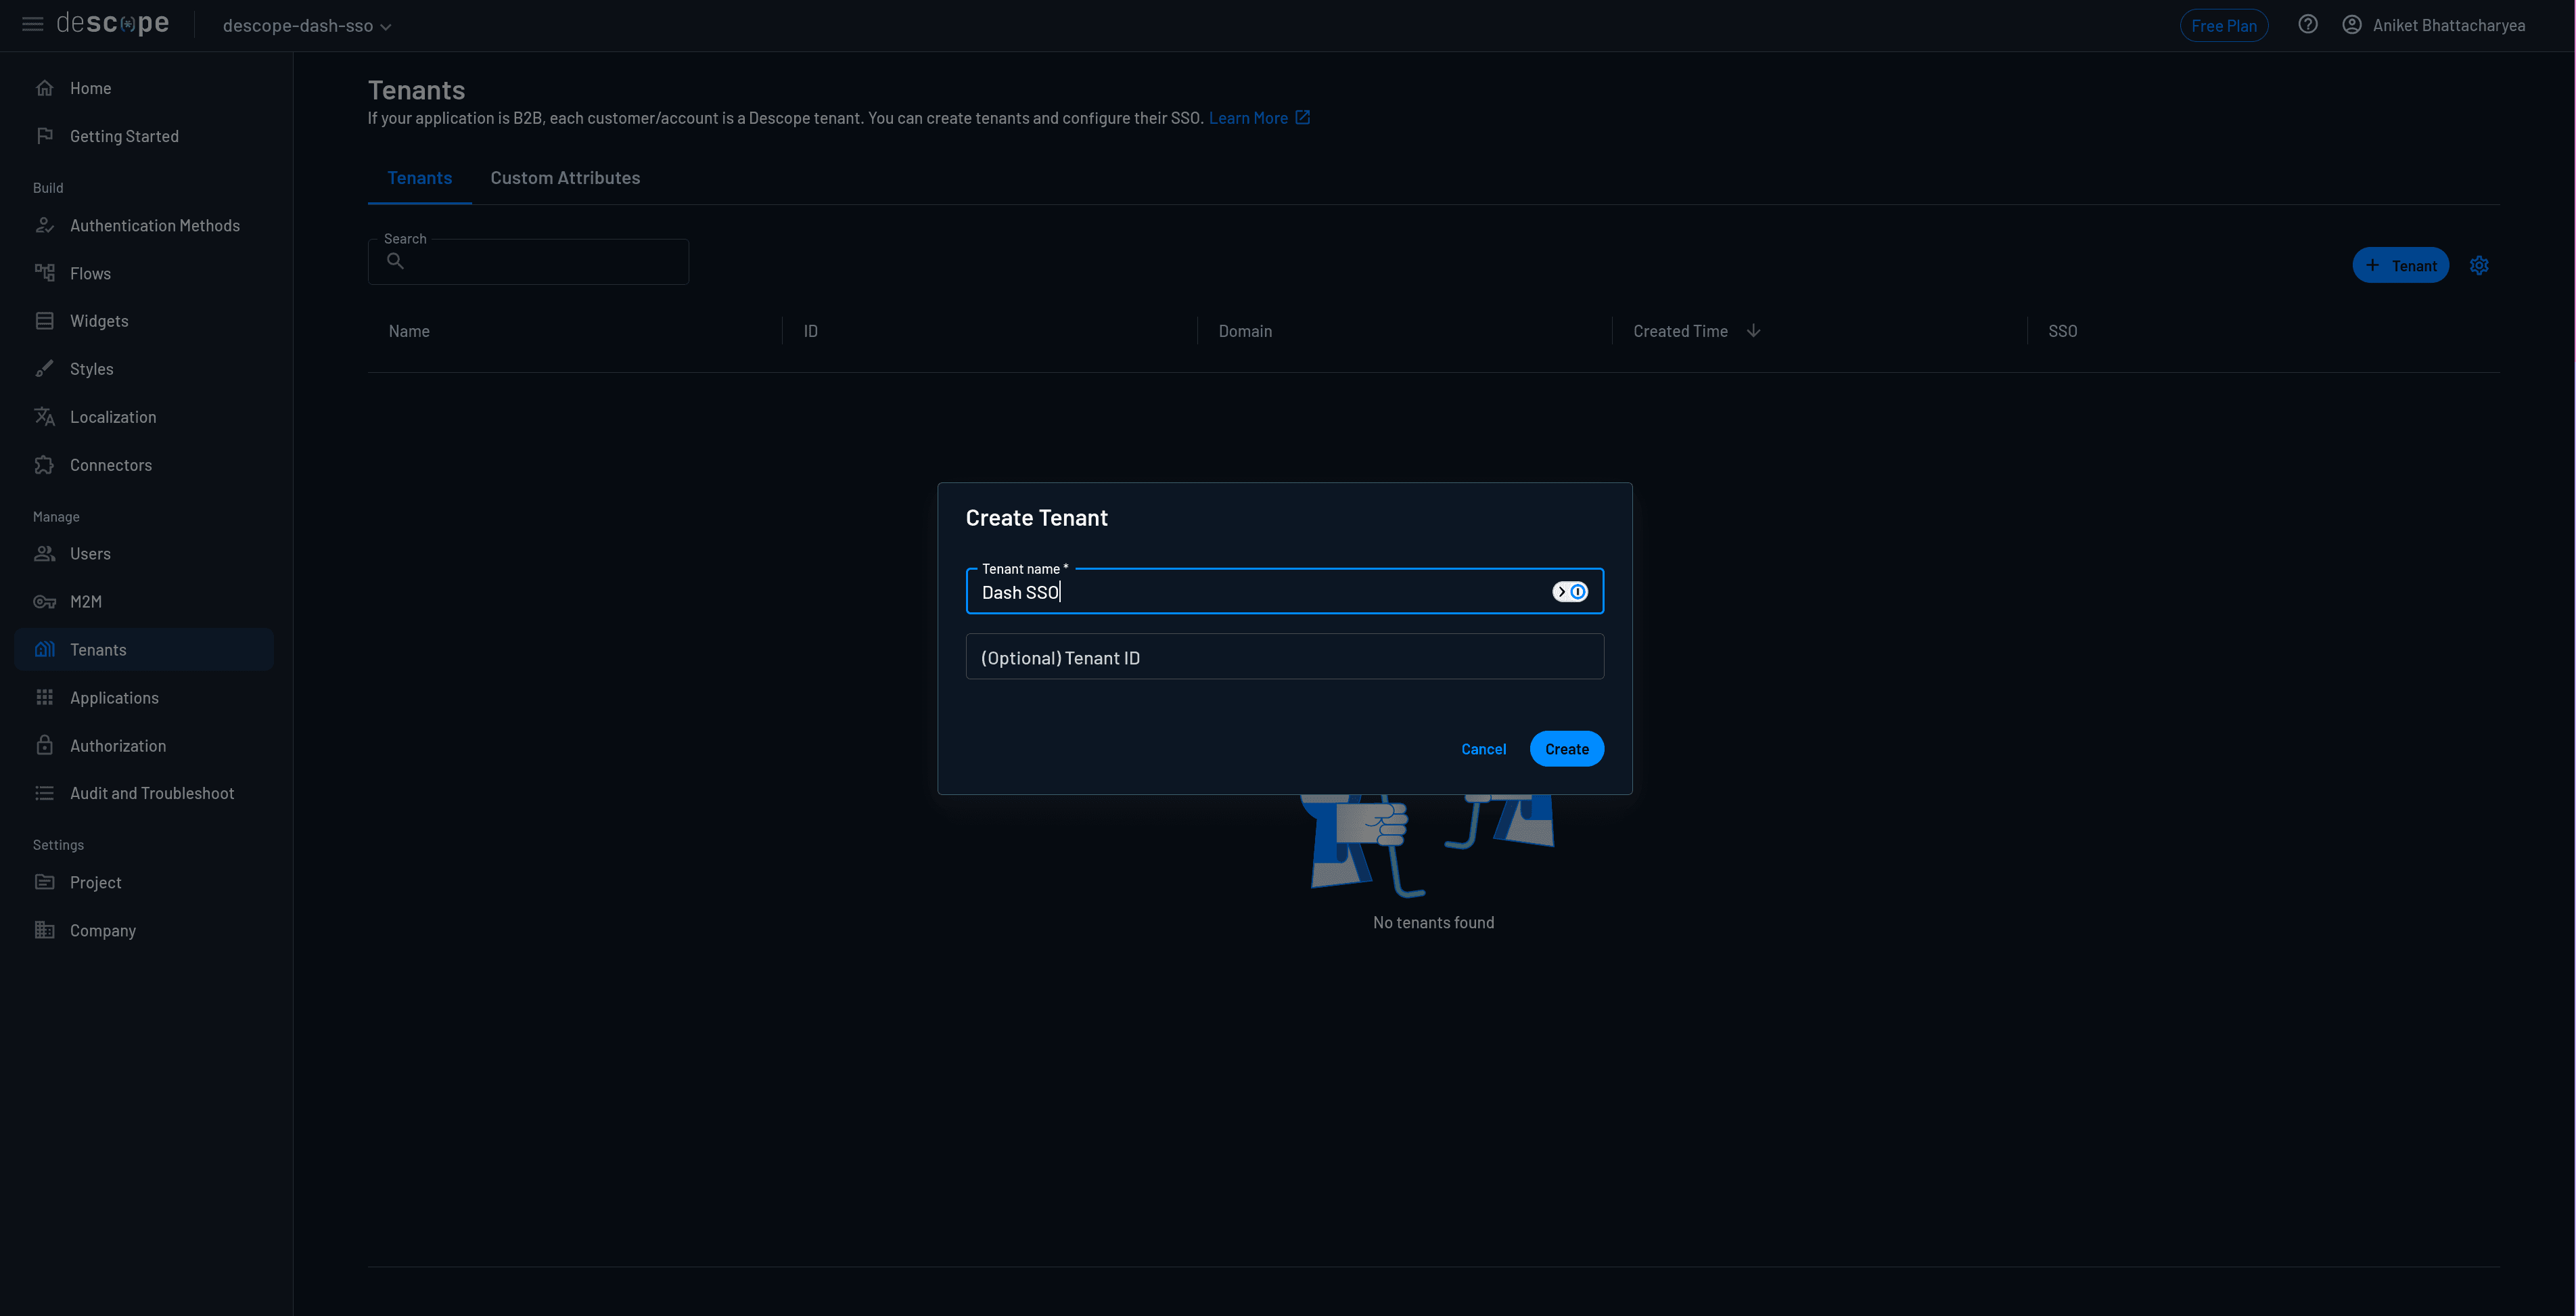Open Localization in the sidebar
Image resolution: width=2576 pixels, height=1316 pixels.
point(112,417)
